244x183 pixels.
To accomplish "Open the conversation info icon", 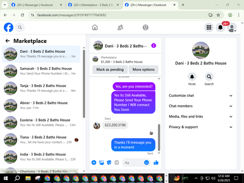I will click(x=154, y=45).
